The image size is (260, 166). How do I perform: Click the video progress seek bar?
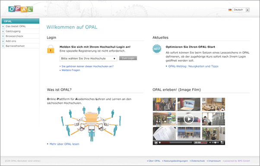[x=175, y=142]
